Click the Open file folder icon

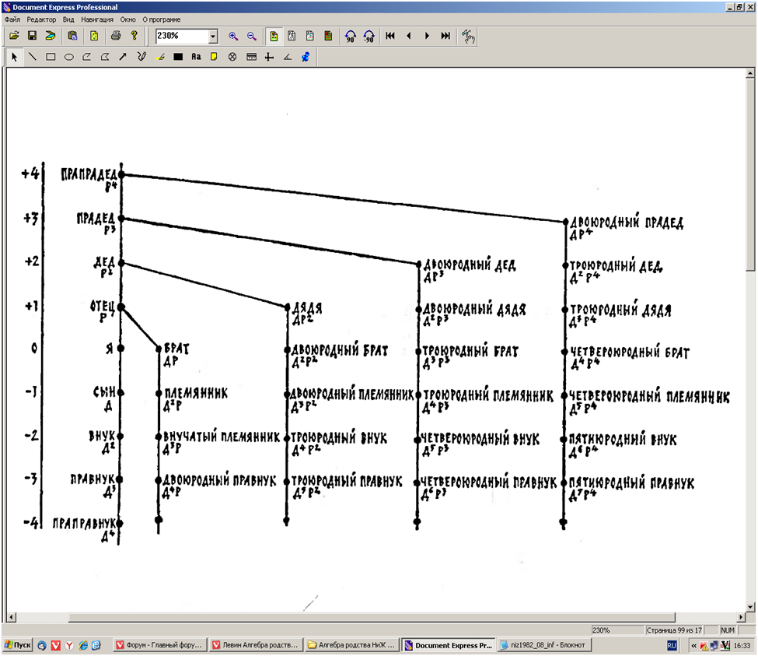[x=14, y=36]
